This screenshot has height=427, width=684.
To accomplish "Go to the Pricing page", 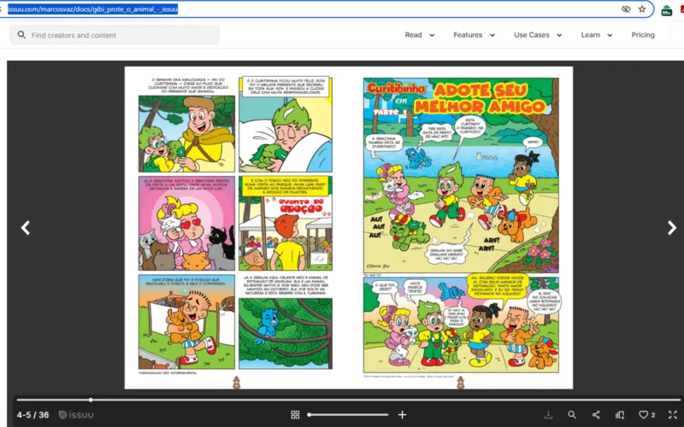I will point(643,35).
